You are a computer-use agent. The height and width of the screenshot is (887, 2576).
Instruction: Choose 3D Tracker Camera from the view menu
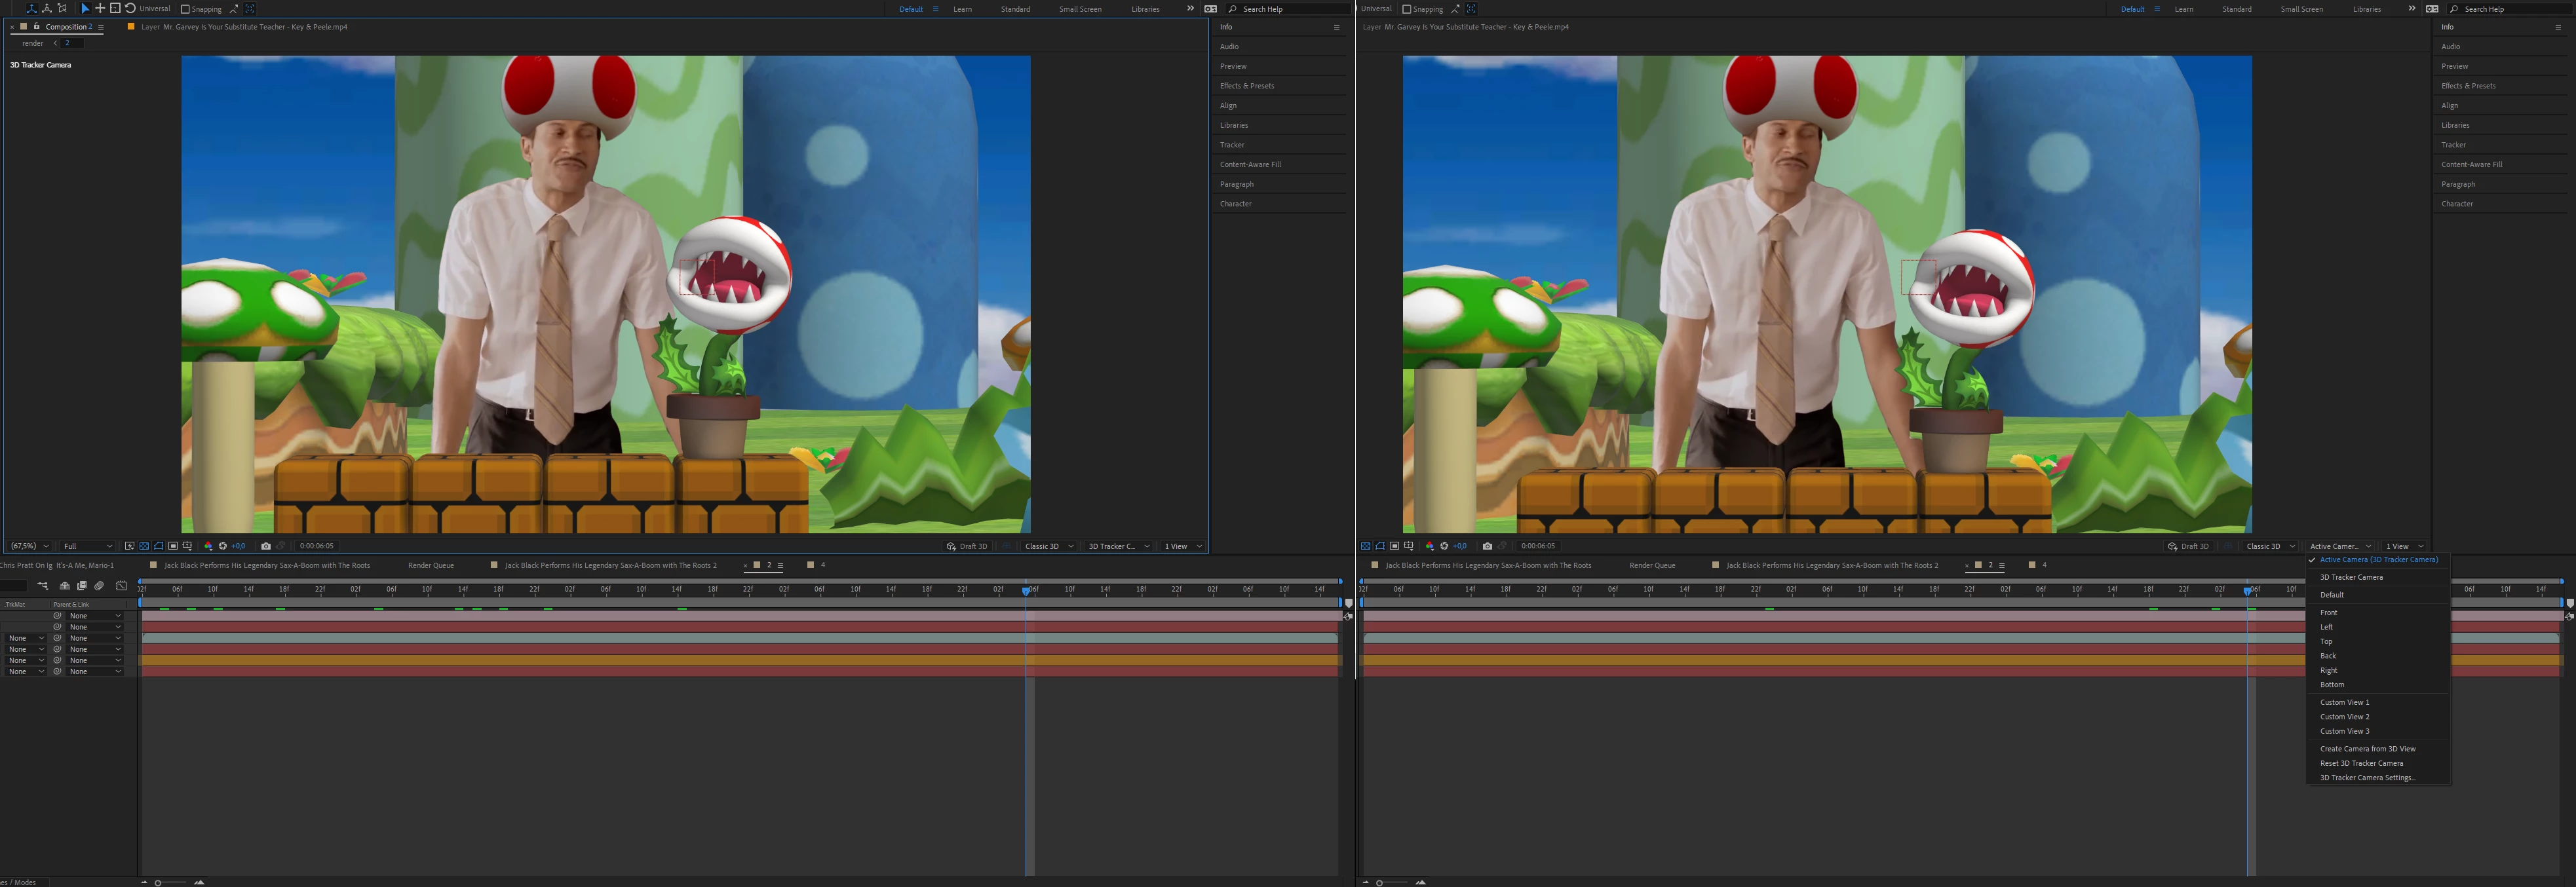click(2351, 577)
